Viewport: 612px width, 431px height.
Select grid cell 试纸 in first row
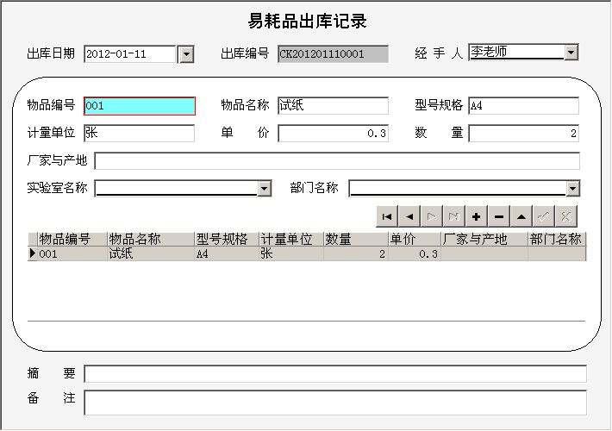click(x=151, y=253)
